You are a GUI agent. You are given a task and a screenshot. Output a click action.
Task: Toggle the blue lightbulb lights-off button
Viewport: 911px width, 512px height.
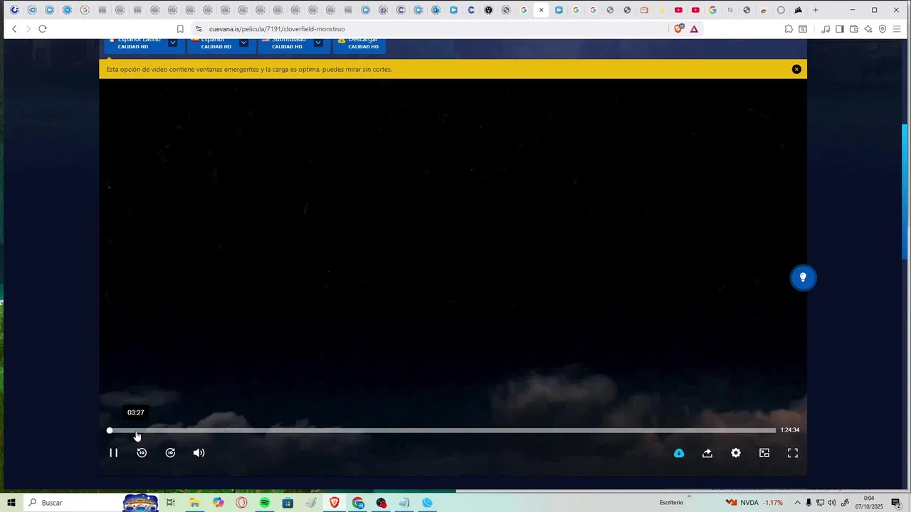803,277
